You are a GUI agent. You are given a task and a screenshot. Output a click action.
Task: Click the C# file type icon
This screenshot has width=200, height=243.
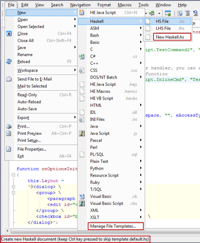(82, 56)
